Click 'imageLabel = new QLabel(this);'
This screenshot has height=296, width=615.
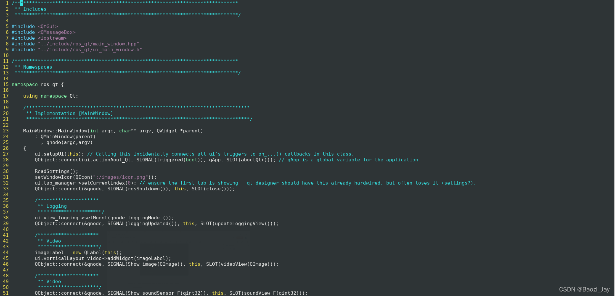pyautogui.click(x=78, y=253)
